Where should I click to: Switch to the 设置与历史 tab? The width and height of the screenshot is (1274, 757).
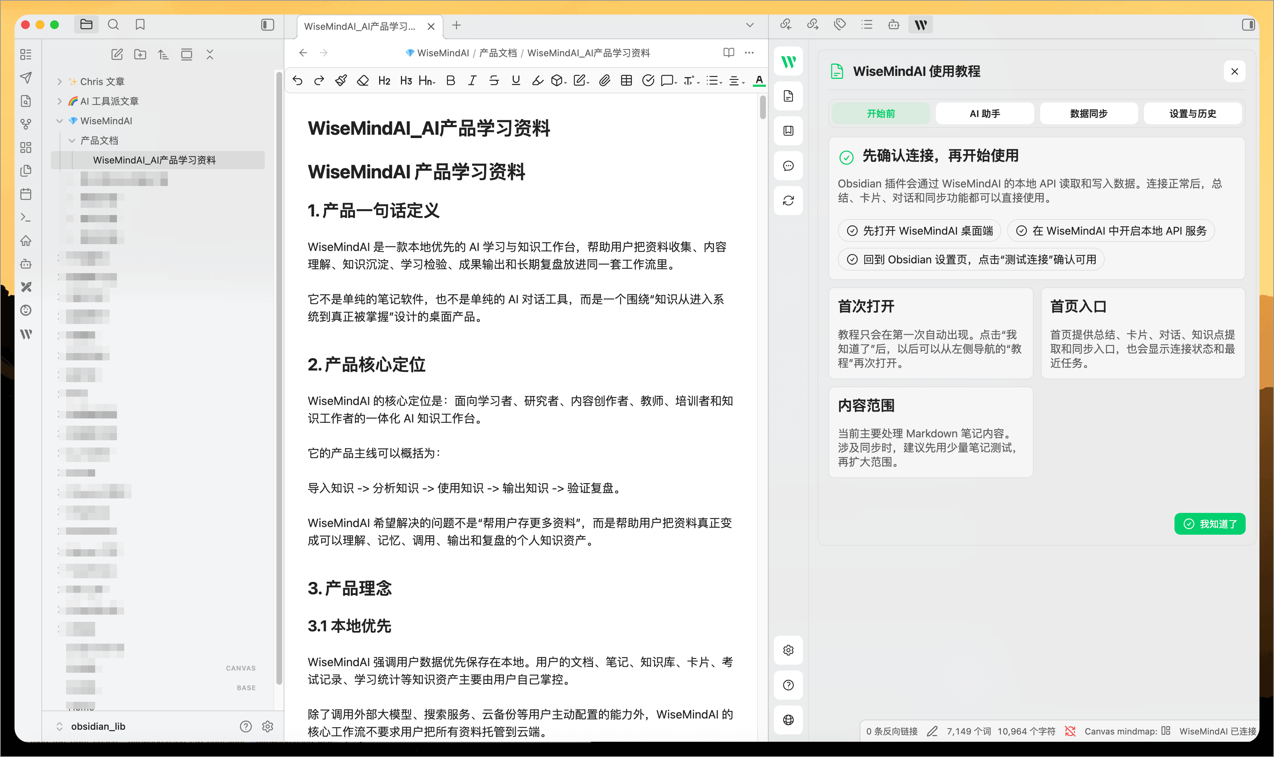tap(1192, 113)
